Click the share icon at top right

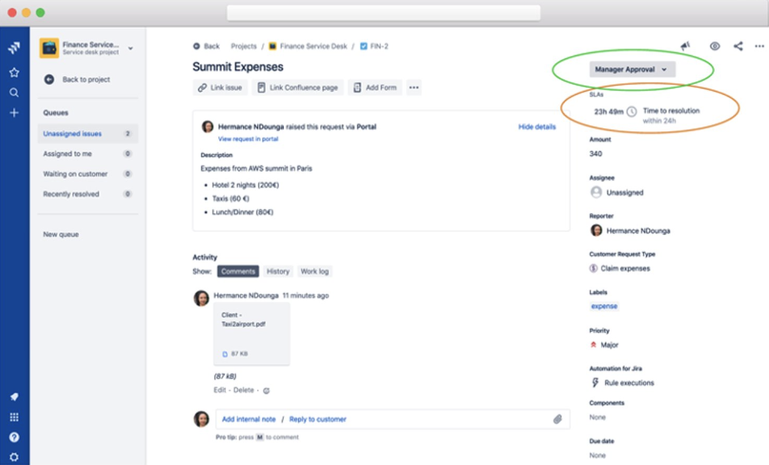tap(738, 47)
